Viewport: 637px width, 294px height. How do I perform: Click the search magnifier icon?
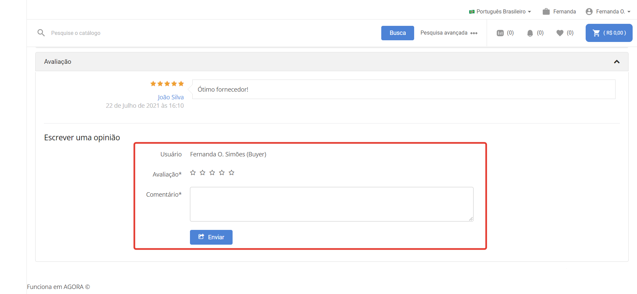(41, 33)
